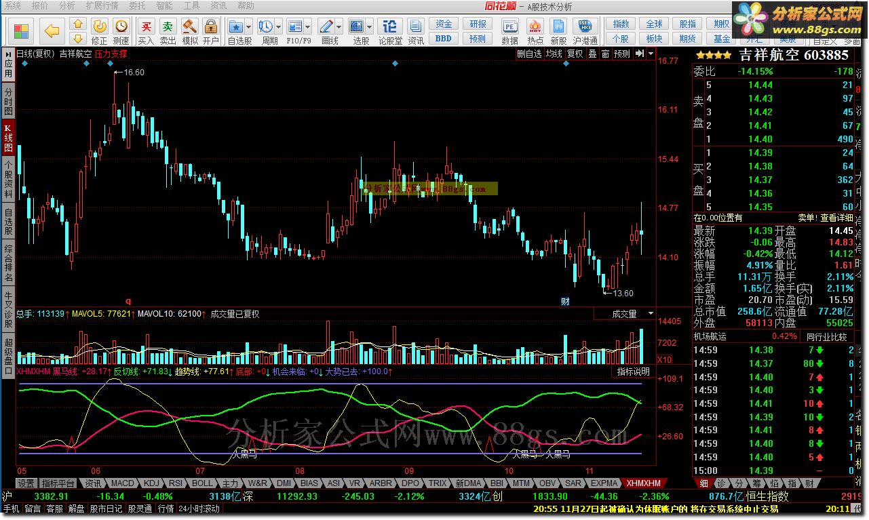Screen dimensions: 869x520
Task: Open 个股资料 side tab
Action: tap(8, 180)
